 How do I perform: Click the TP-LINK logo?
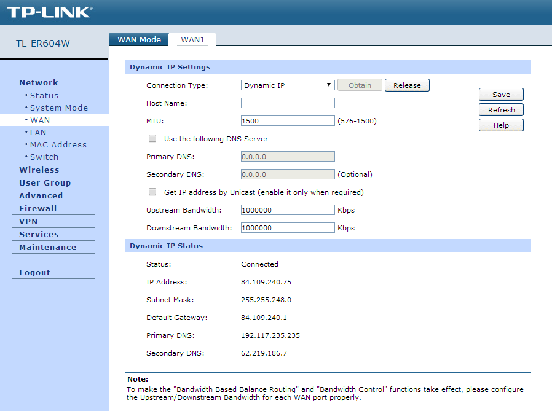tap(50, 12)
